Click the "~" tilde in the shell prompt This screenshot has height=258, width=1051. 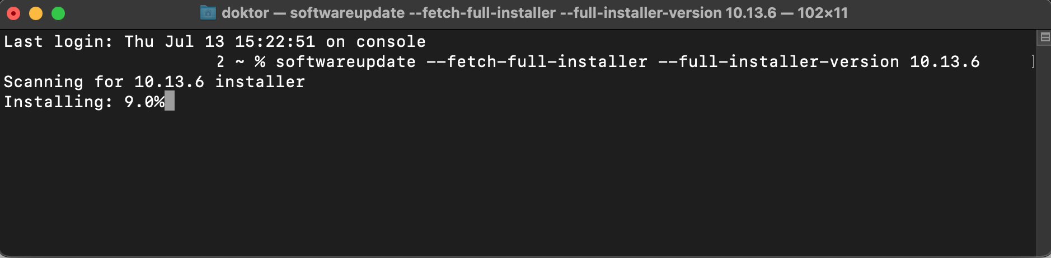tap(240, 61)
